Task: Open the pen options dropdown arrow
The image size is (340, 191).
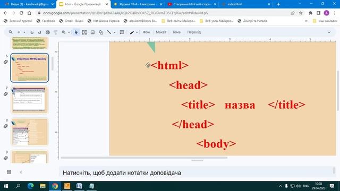Action: [x=137, y=32]
